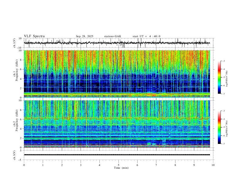Viewport: 240px width, 185px height.
Task: Click time axis tick label '7'
Action: [x=156, y=165]
